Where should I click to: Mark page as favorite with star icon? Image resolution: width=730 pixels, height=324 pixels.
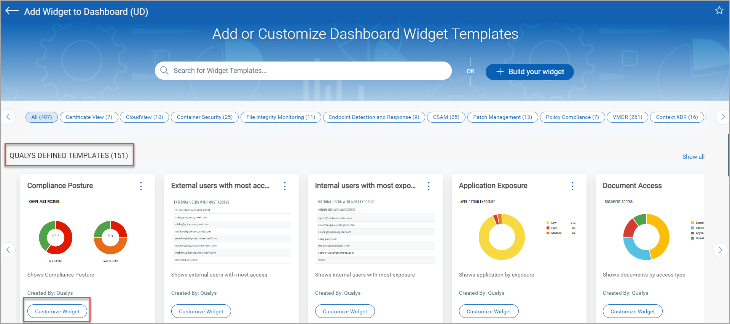(719, 10)
